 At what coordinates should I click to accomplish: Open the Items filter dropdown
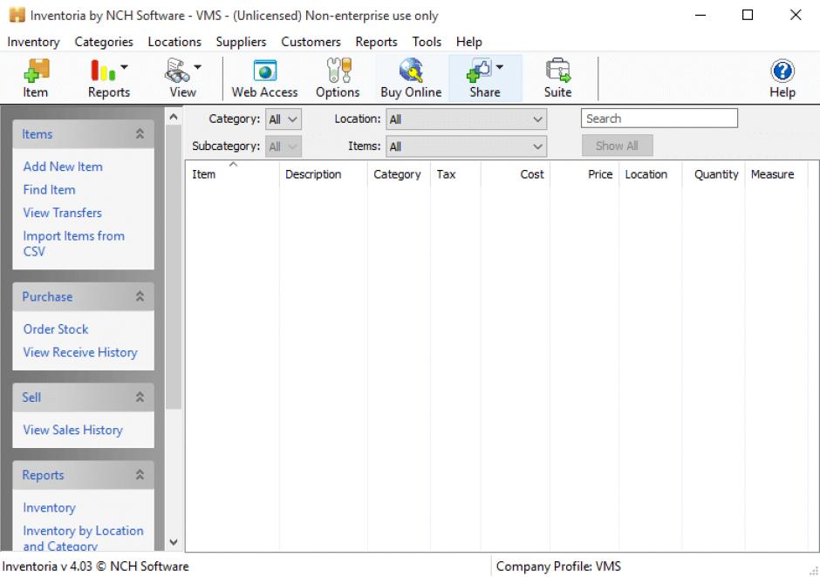467,146
